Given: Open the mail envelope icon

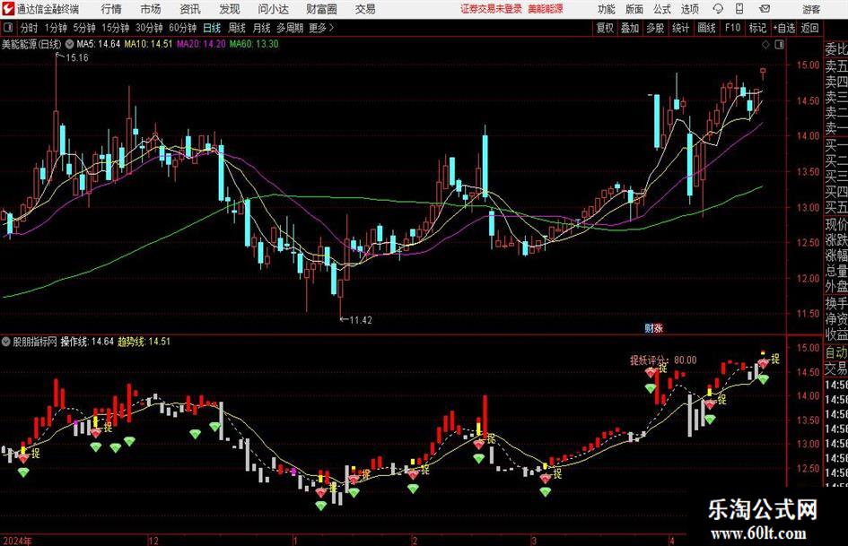Looking at the screenshot, I should [765, 9].
